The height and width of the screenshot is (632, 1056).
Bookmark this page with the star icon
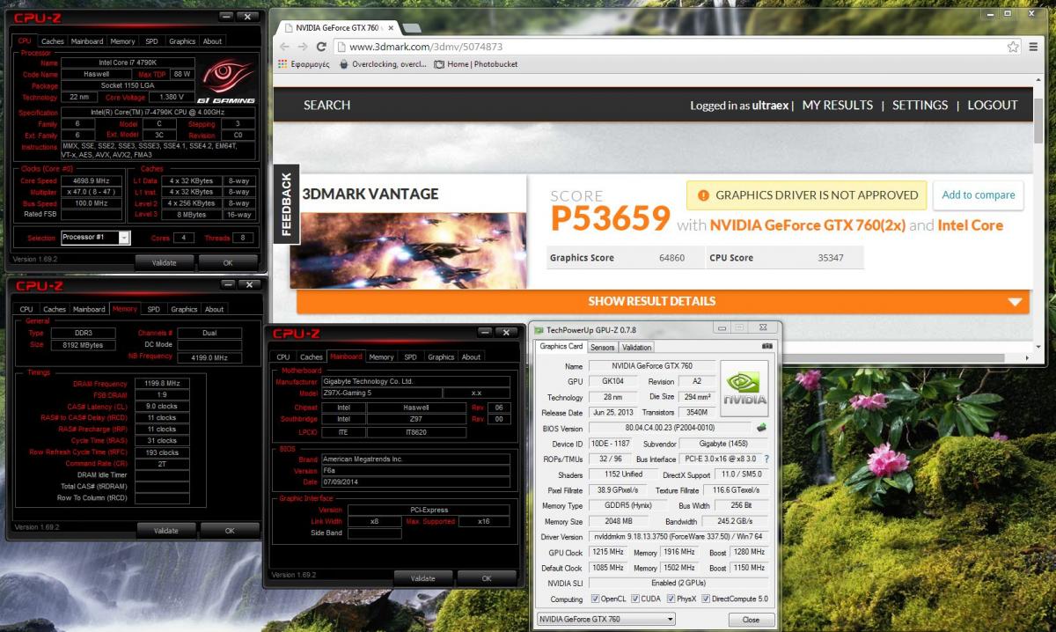pos(1014,47)
